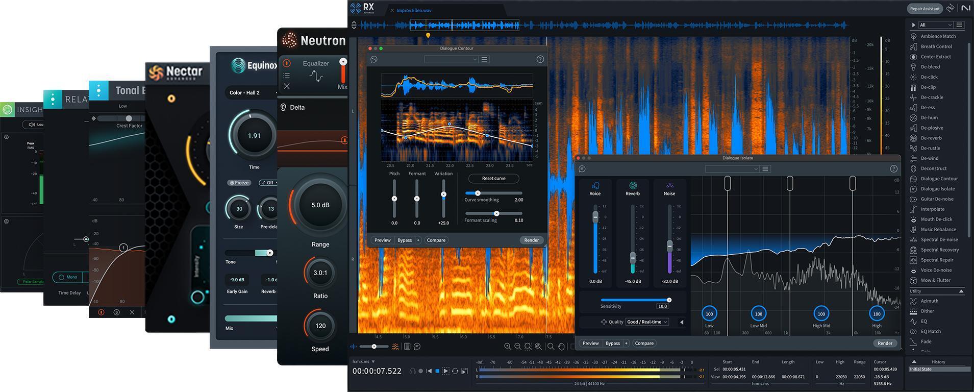Click the spectrogram view waves icon
The width and height of the screenshot is (974, 392).
tap(395, 347)
